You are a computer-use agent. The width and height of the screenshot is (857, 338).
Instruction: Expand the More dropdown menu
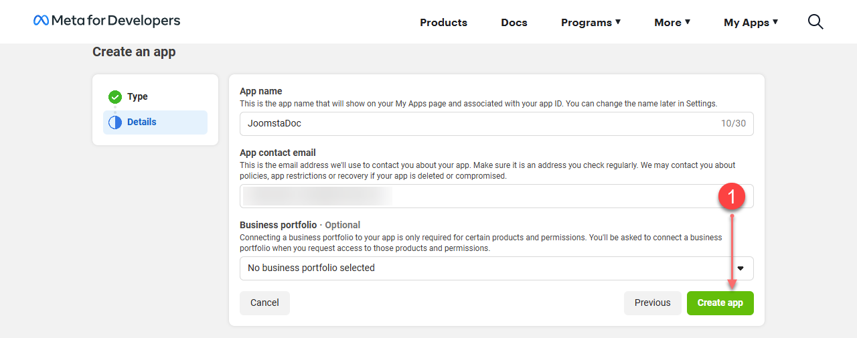[672, 22]
